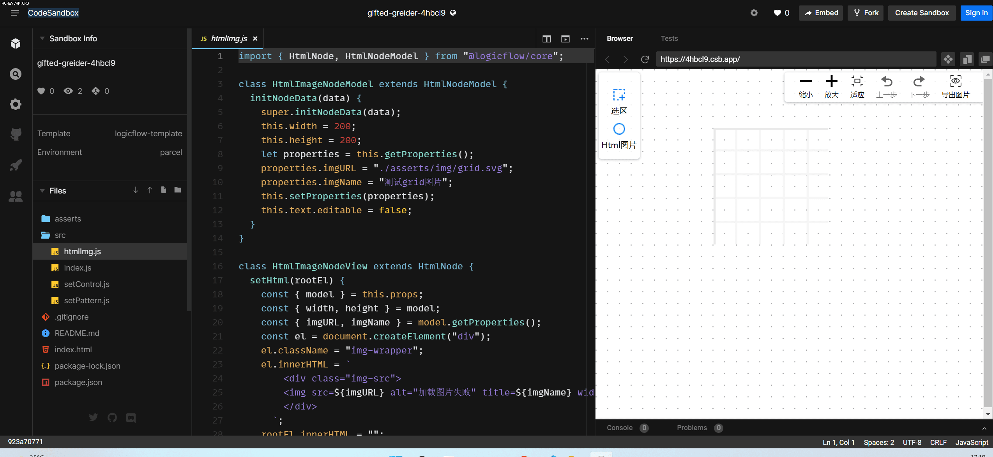Click the CodeSandbox logo link
This screenshot has height=457, width=993.
pos(53,13)
